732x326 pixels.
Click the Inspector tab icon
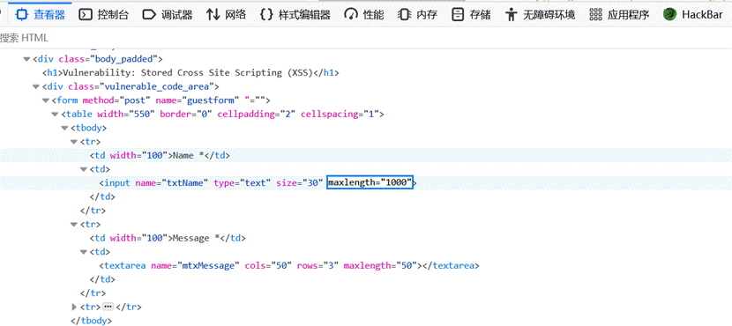pos(21,14)
